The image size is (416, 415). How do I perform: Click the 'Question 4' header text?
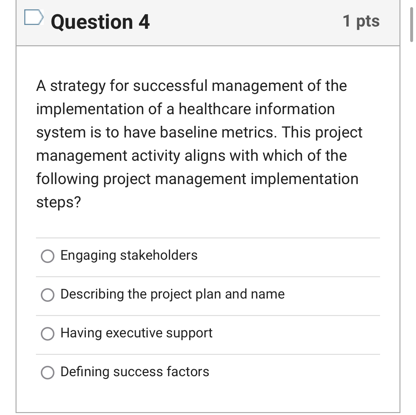(100, 22)
